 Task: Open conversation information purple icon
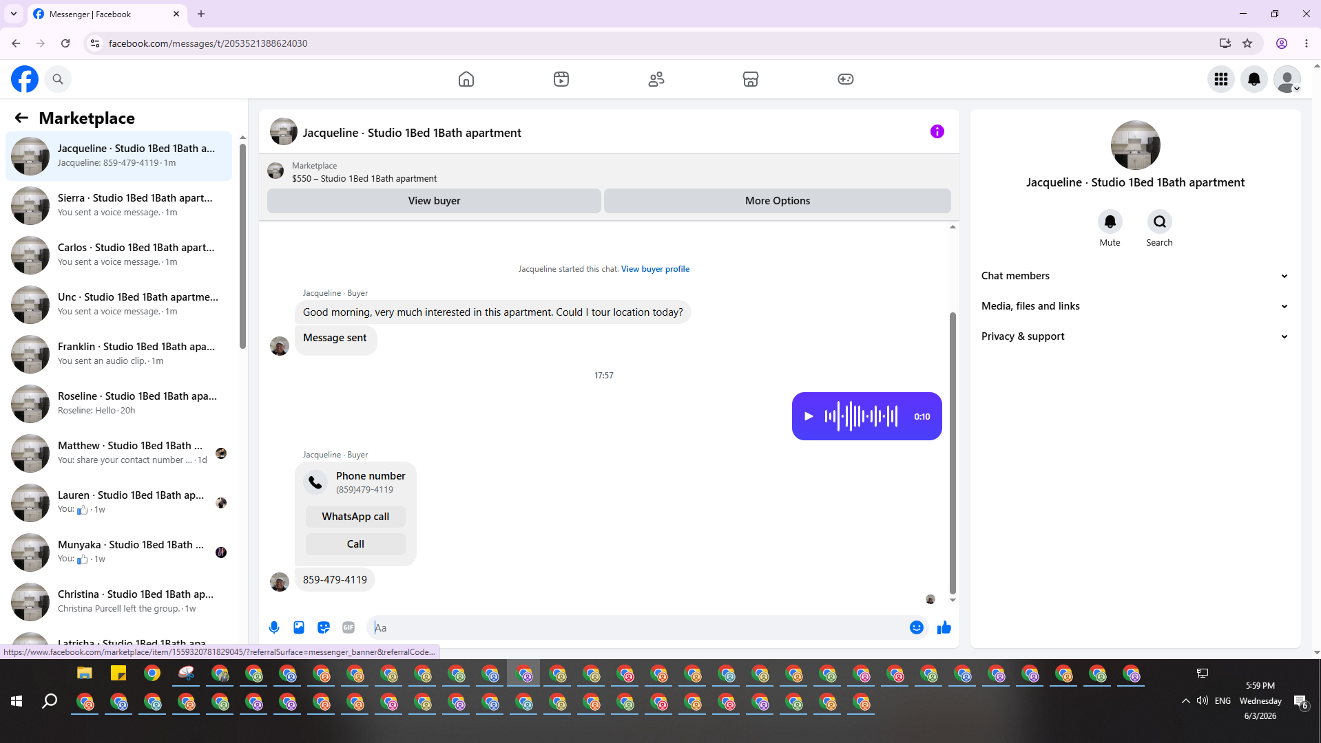coord(937,131)
